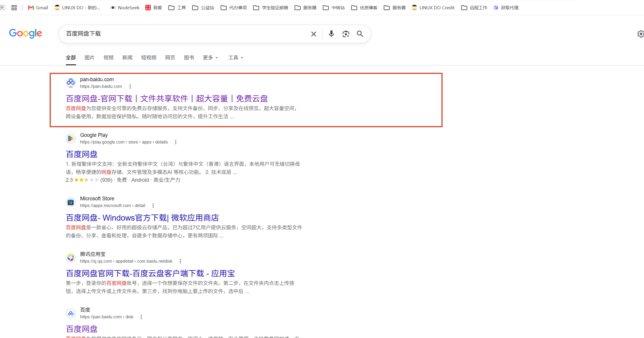This screenshot has height=338, width=644.
Task: Expand the 工具 search tools dropdown
Action: pos(236,58)
